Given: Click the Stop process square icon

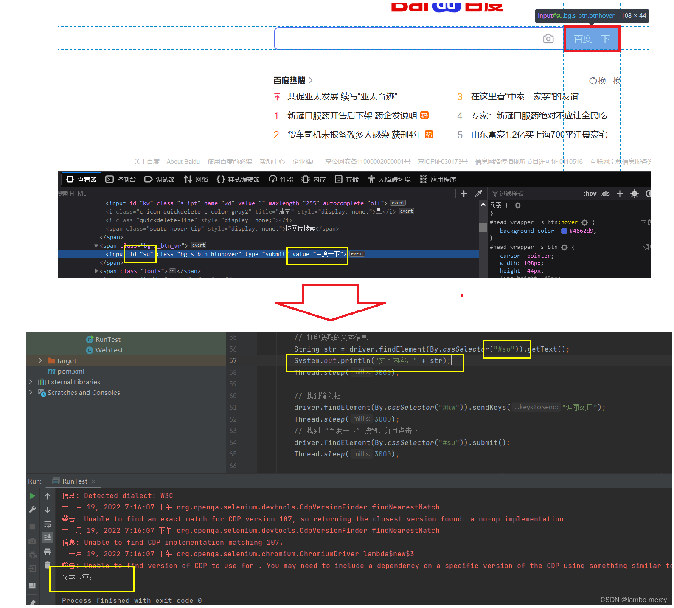Looking at the screenshot, I should coord(32,526).
